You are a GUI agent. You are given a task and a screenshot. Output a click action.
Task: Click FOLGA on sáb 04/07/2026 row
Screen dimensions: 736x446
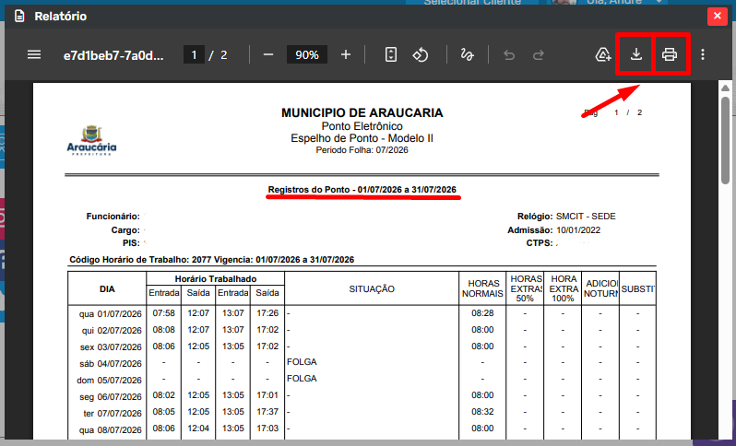point(302,362)
